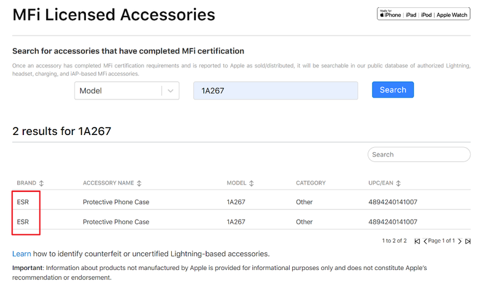The height and width of the screenshot is (297, 491).
Task: Go to next page of results
Action: click(460, 241)
